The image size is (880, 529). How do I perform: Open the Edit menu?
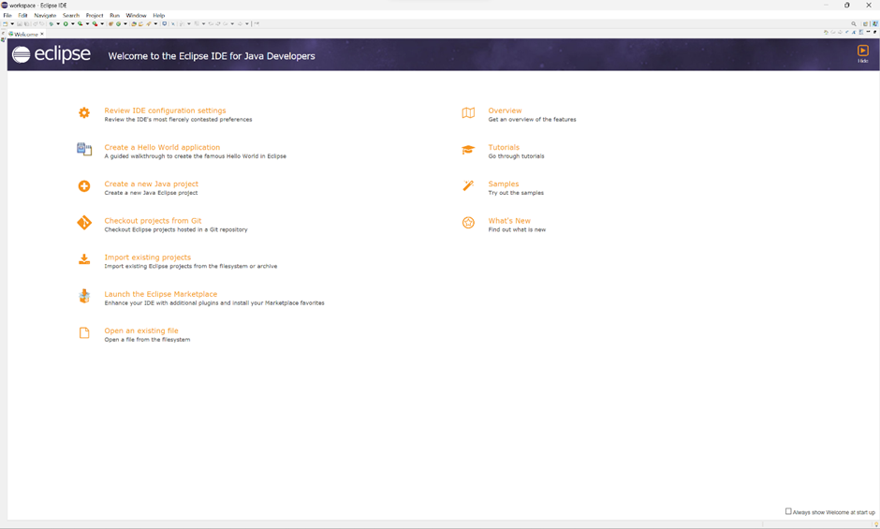pos(22,16)
